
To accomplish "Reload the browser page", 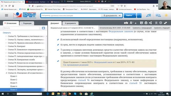I will 10,6.
